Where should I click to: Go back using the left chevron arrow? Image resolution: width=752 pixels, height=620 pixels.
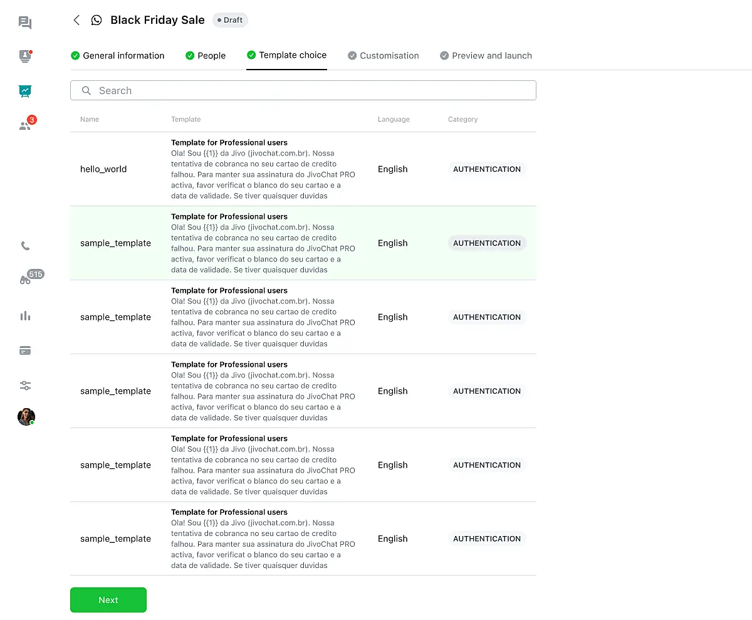click(x=76, y=20)
